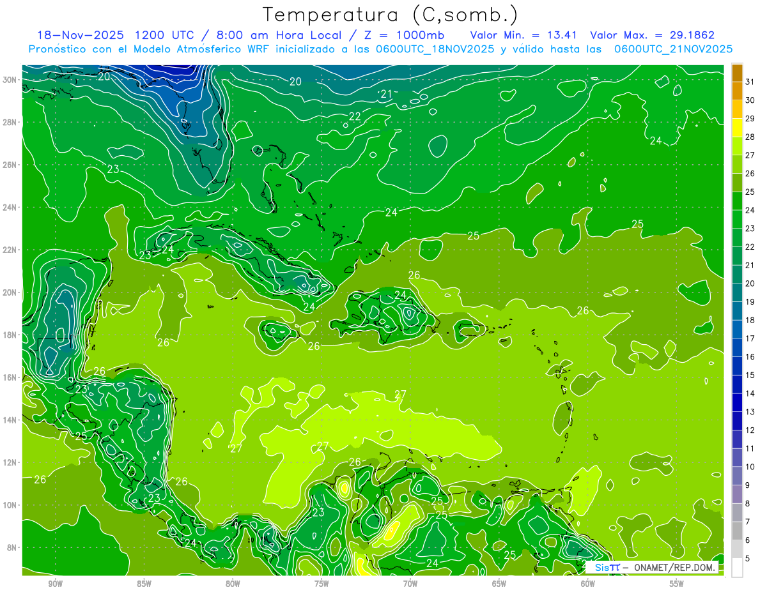Click the '55W' longitude axis label

pyautogui.click(x=677, y=584)
